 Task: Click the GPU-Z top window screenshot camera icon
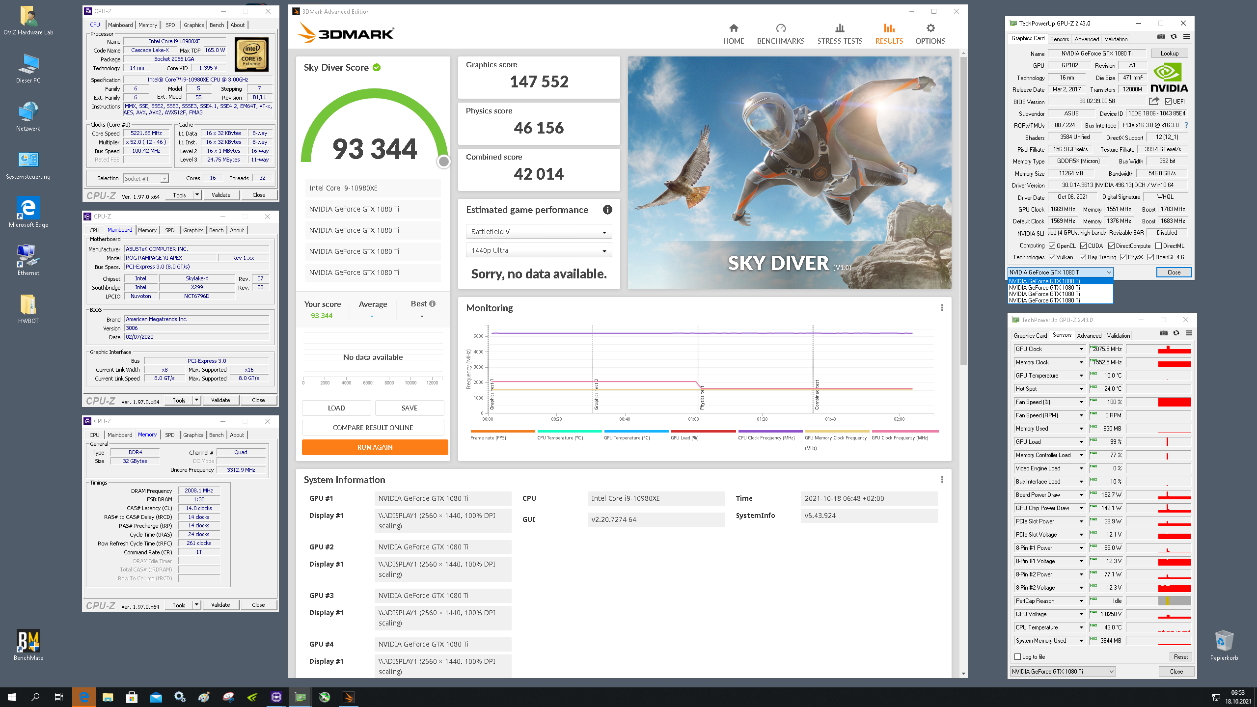coord(1161,36)
